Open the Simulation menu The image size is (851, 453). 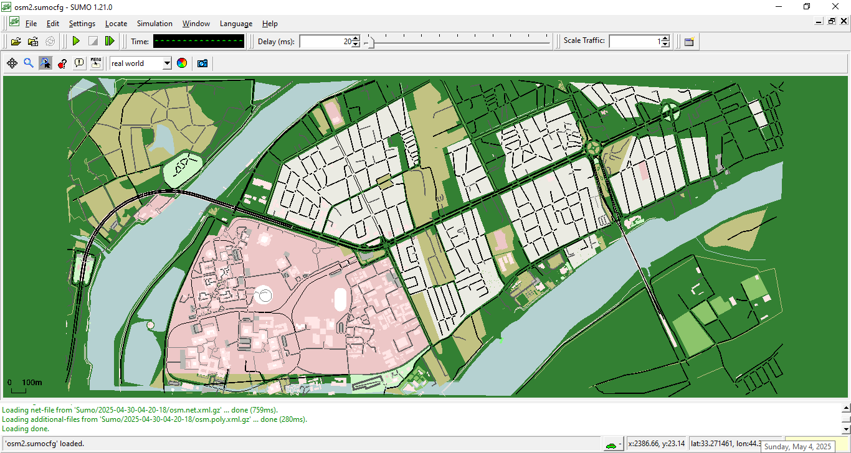(x=155, y=24)
